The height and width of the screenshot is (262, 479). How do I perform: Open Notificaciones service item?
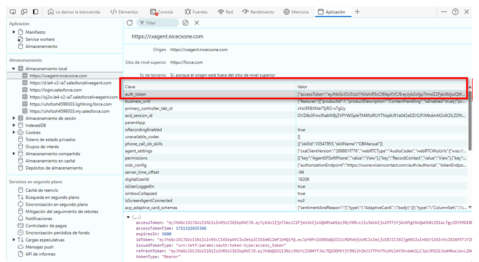pos(39,218)
